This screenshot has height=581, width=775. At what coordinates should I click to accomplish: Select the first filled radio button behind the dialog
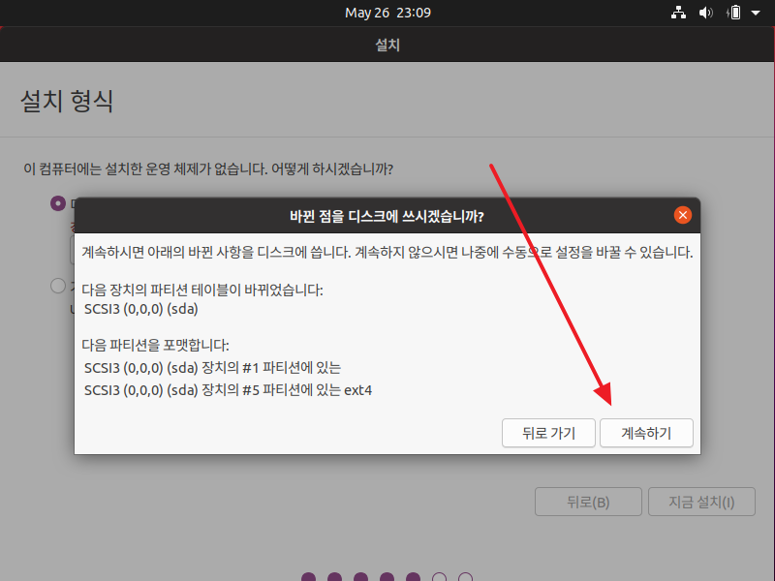(x=58, y=203)
